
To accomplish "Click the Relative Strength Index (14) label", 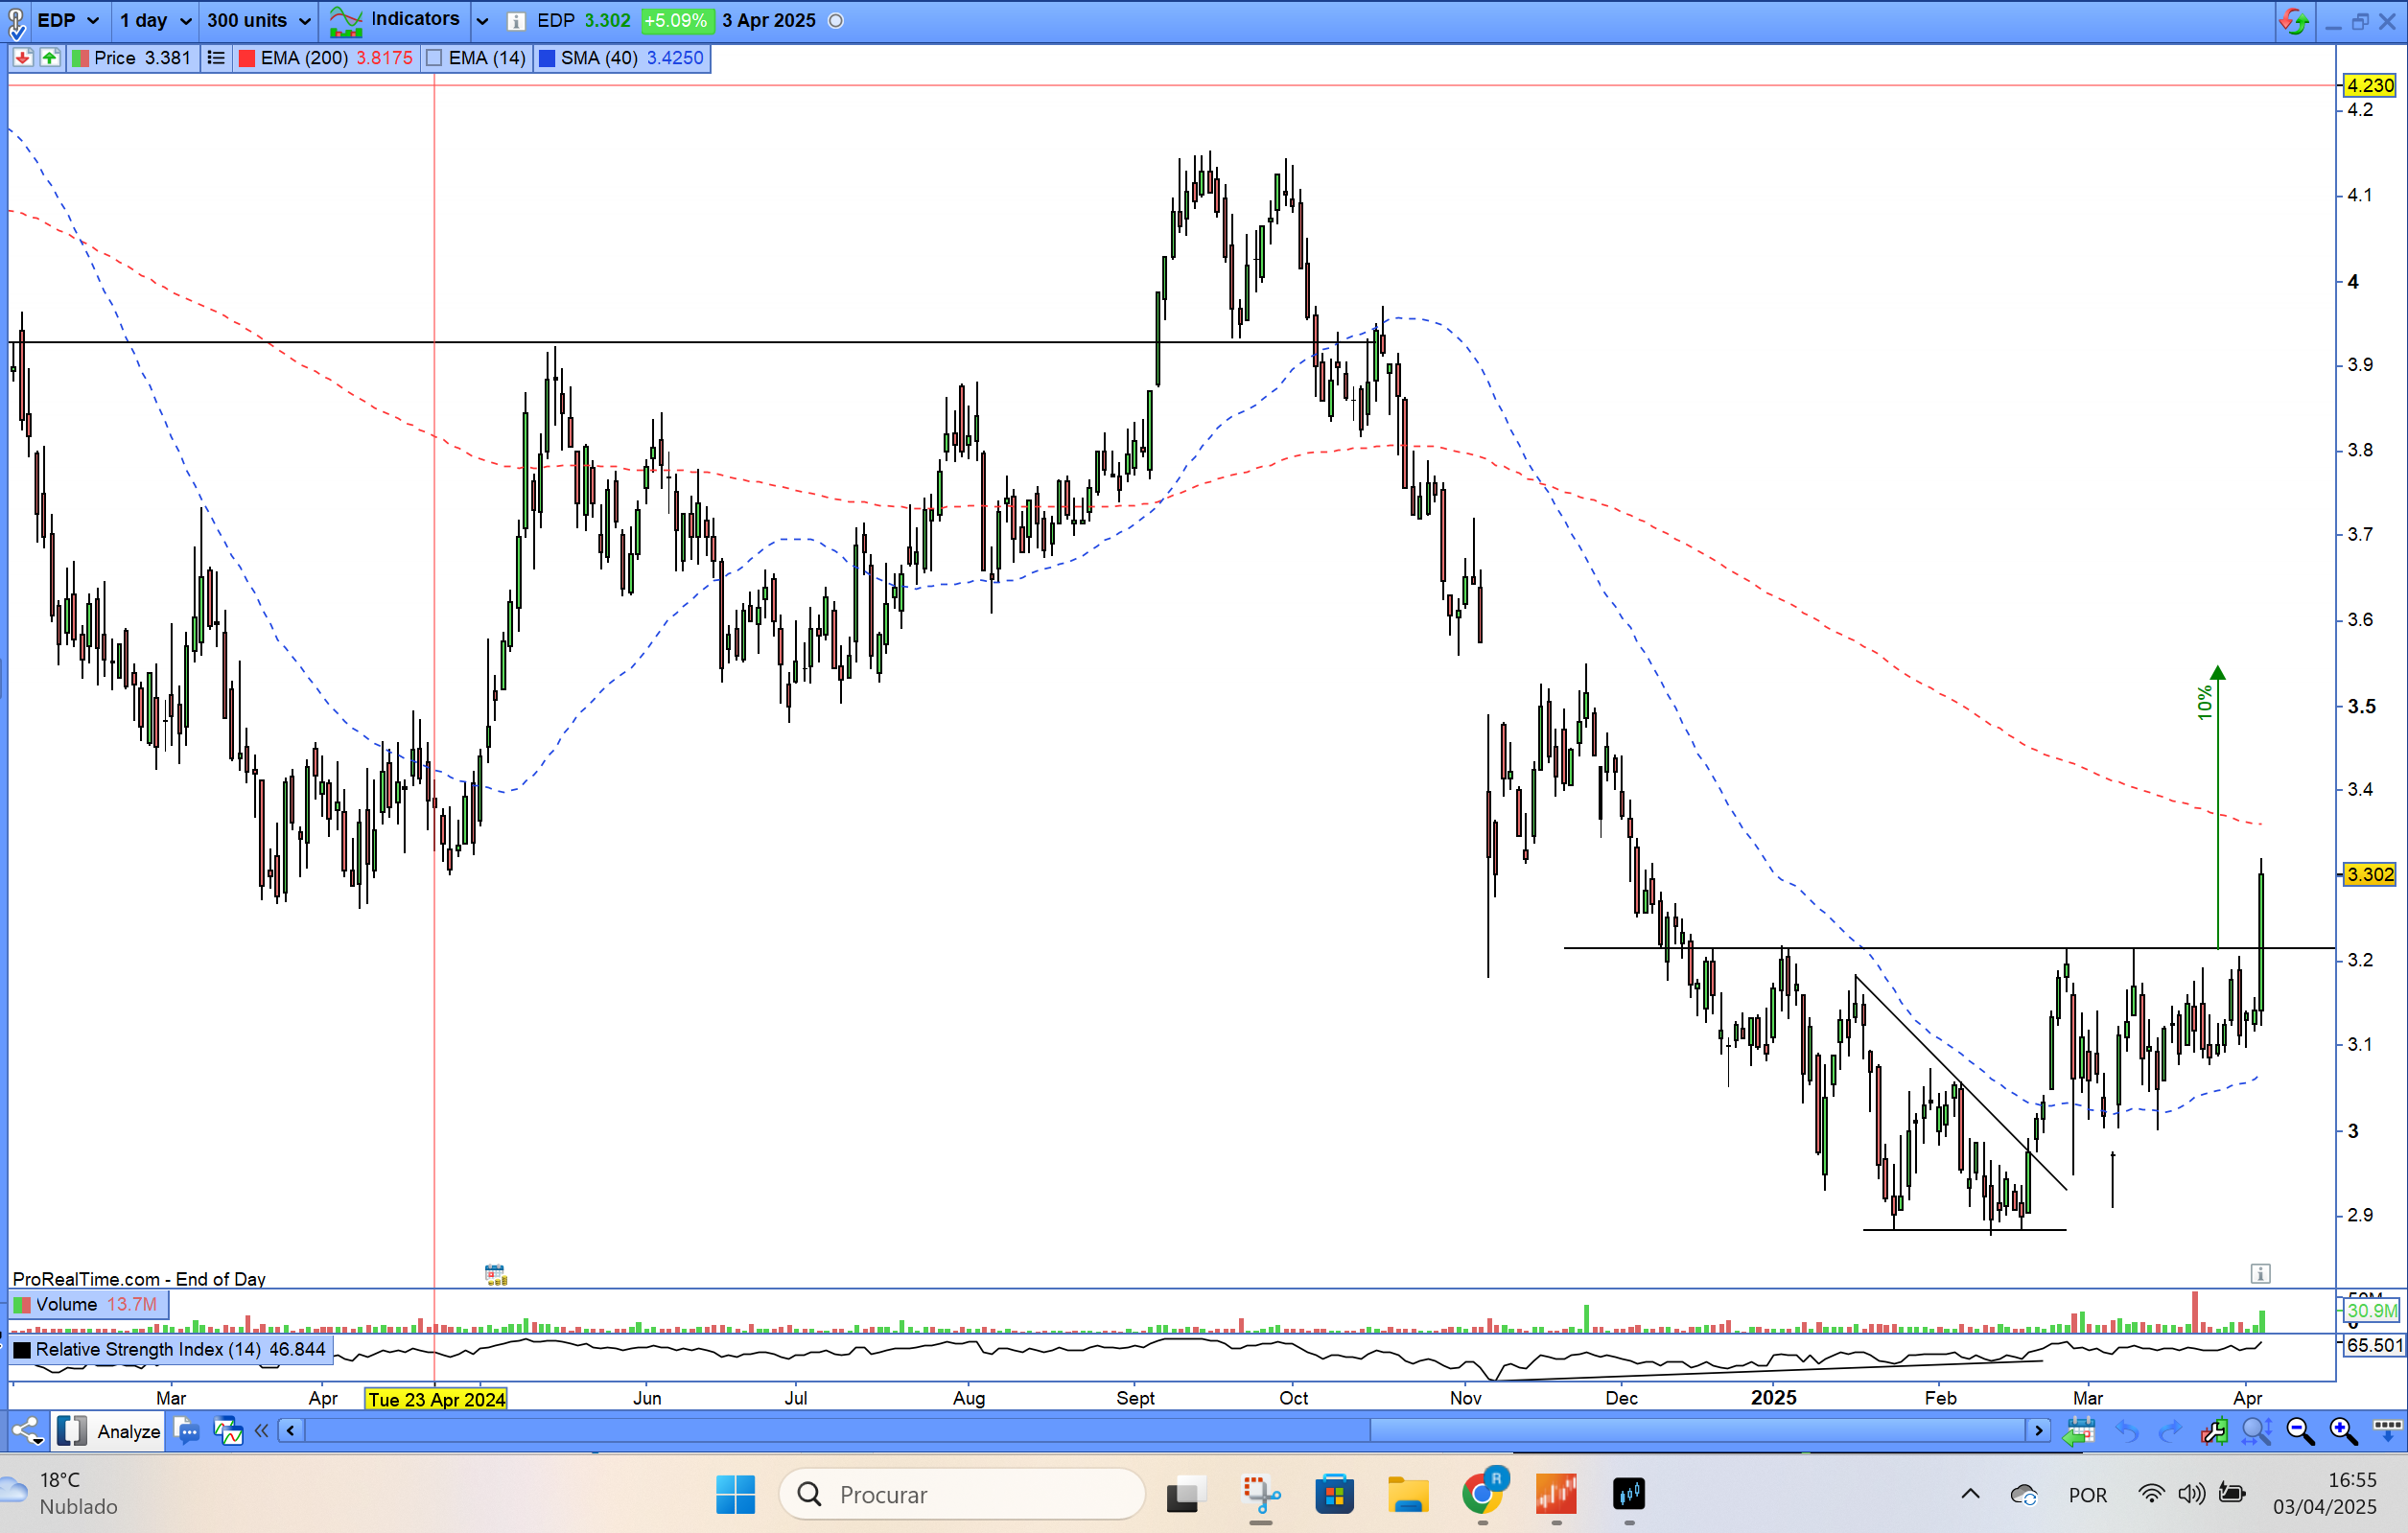I will 147,1349.
